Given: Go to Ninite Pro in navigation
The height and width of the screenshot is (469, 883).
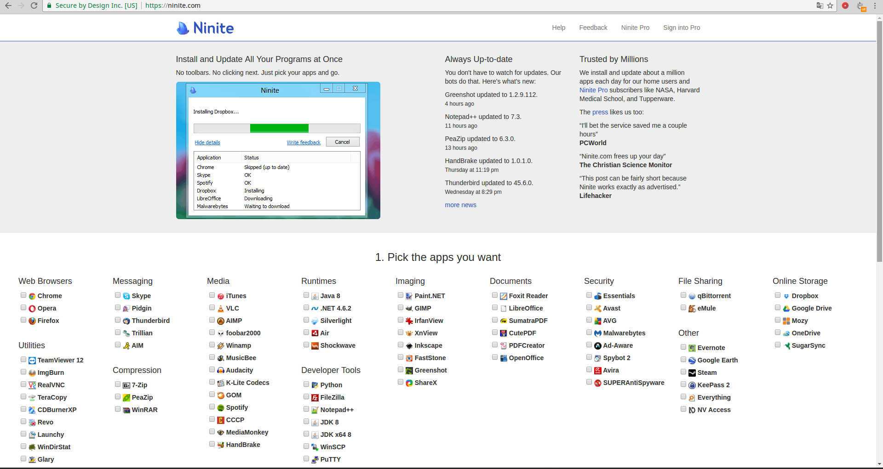Looking at the screenshot, I should (635, 28).
